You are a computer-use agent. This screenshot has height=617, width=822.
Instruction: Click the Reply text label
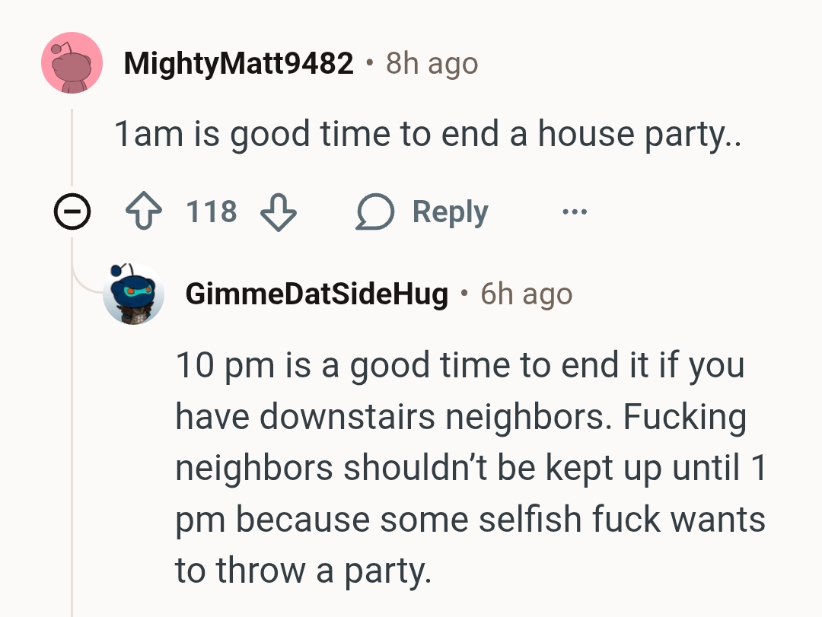coord(450,211)
